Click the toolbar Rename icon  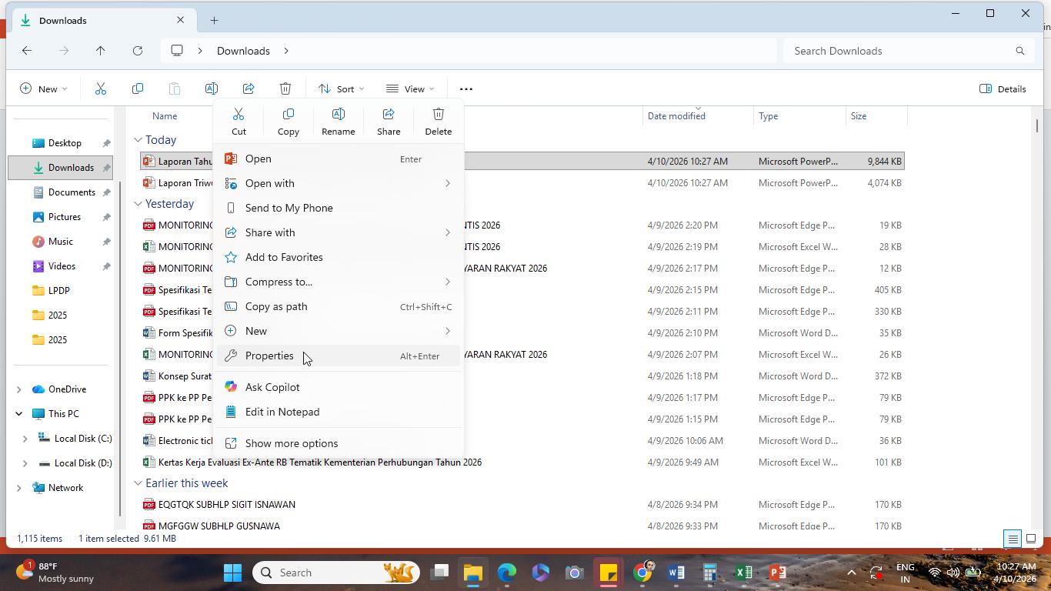point(212,88)
